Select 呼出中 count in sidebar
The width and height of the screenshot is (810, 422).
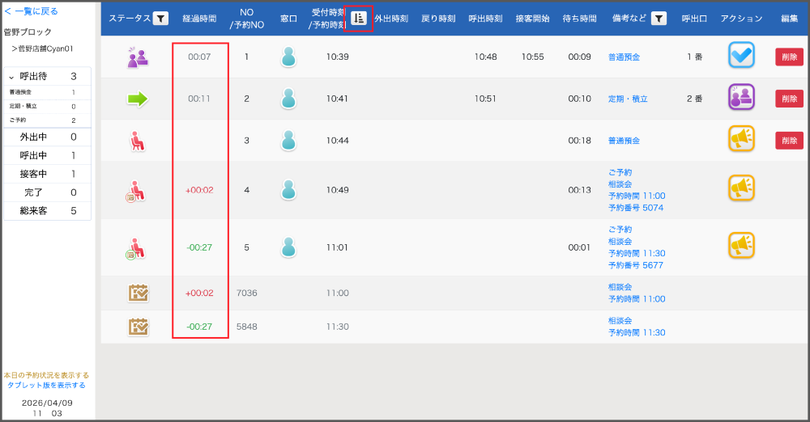pyautogui.click(x=48, y=155)
